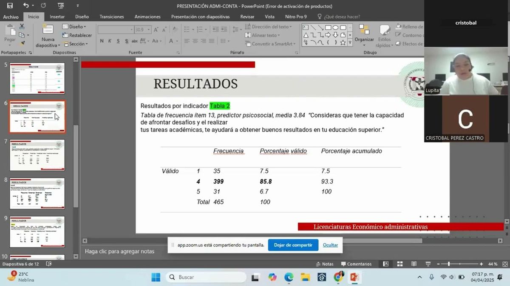Open the Archivo tab
The image size is (510, 286).
pyautogui.click(x=11, y=17)
